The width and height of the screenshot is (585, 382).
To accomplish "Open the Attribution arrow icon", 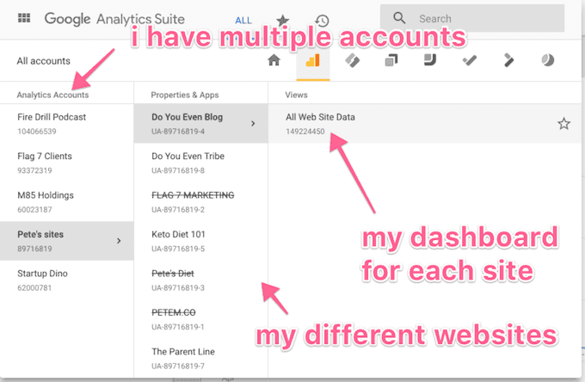I will pos(508,60).
